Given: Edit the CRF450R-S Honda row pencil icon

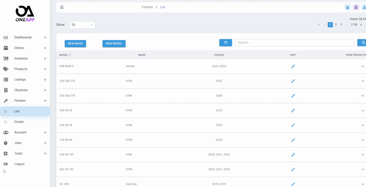Looking at the screenshot, I should (x=293, y=66).
